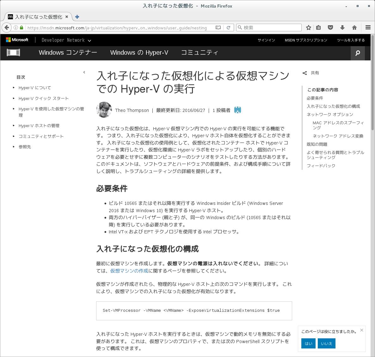Open Windows コンテナー nav menu

coord(68,52)
